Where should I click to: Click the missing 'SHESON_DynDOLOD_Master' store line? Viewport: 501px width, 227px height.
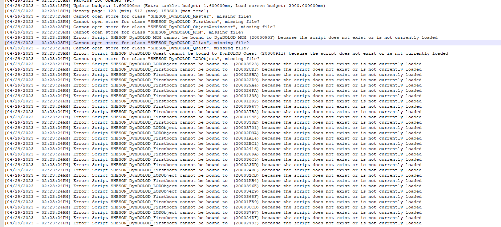tap(128, 16)
